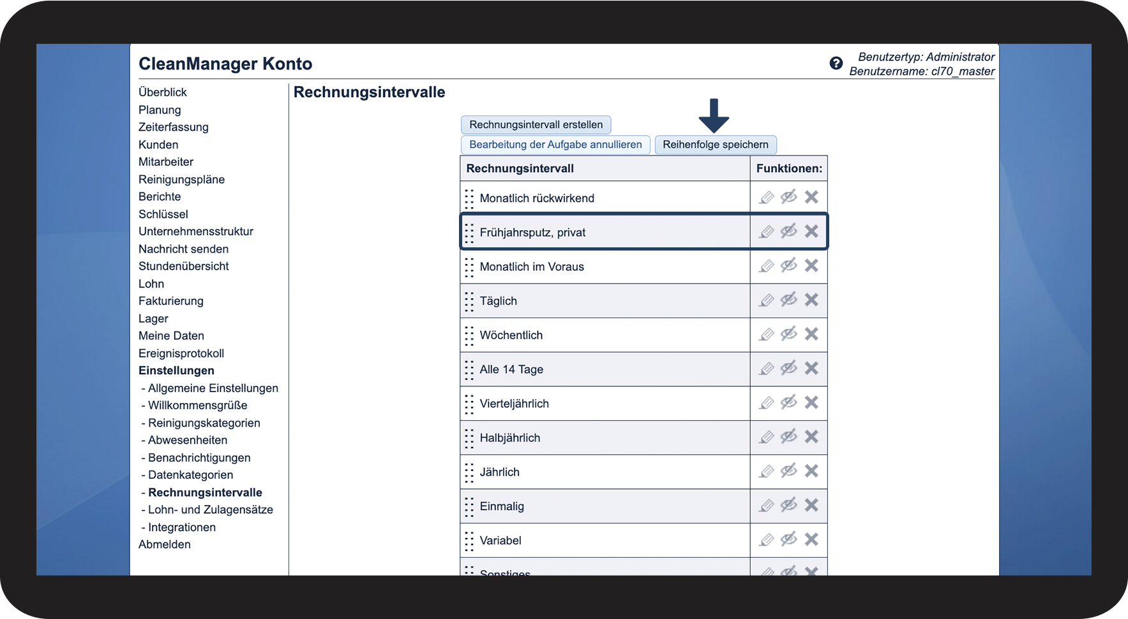Click the help question mark icon
1128x619 pixels.
tap(836, 63)
